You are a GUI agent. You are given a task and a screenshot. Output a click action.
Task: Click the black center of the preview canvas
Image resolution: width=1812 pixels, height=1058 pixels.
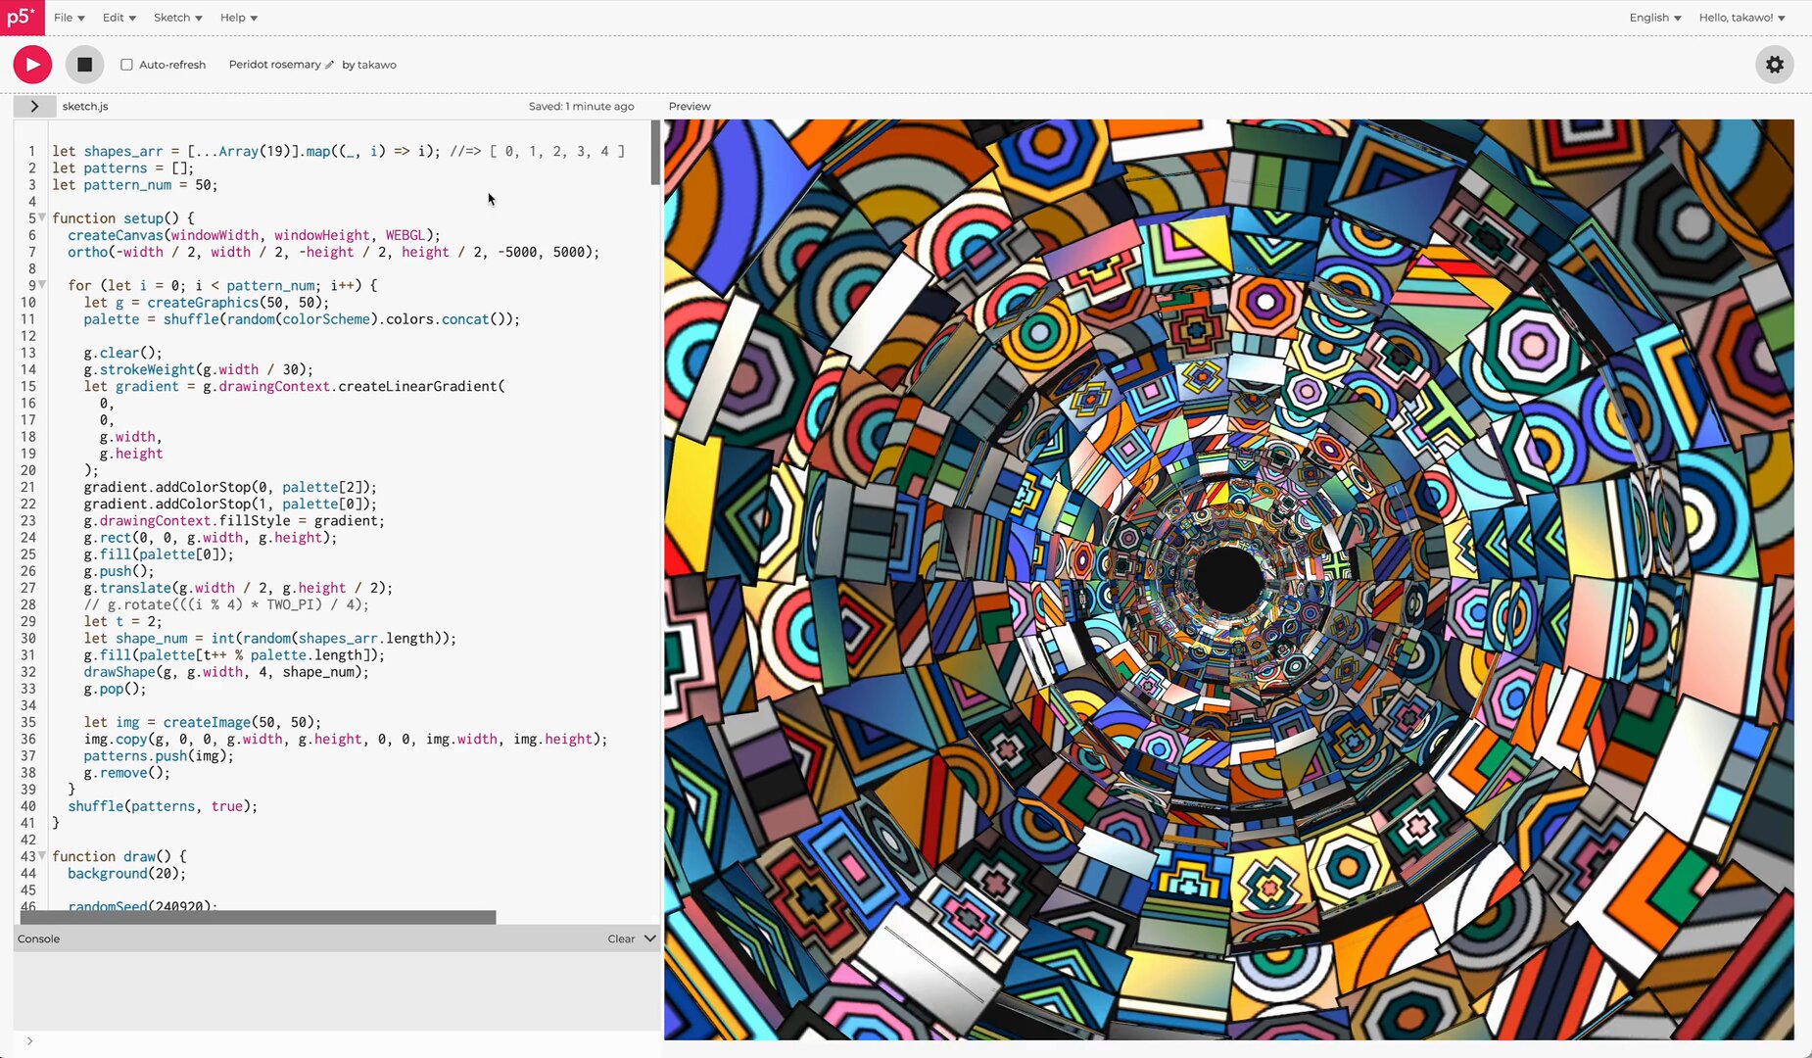(1228, 580)
